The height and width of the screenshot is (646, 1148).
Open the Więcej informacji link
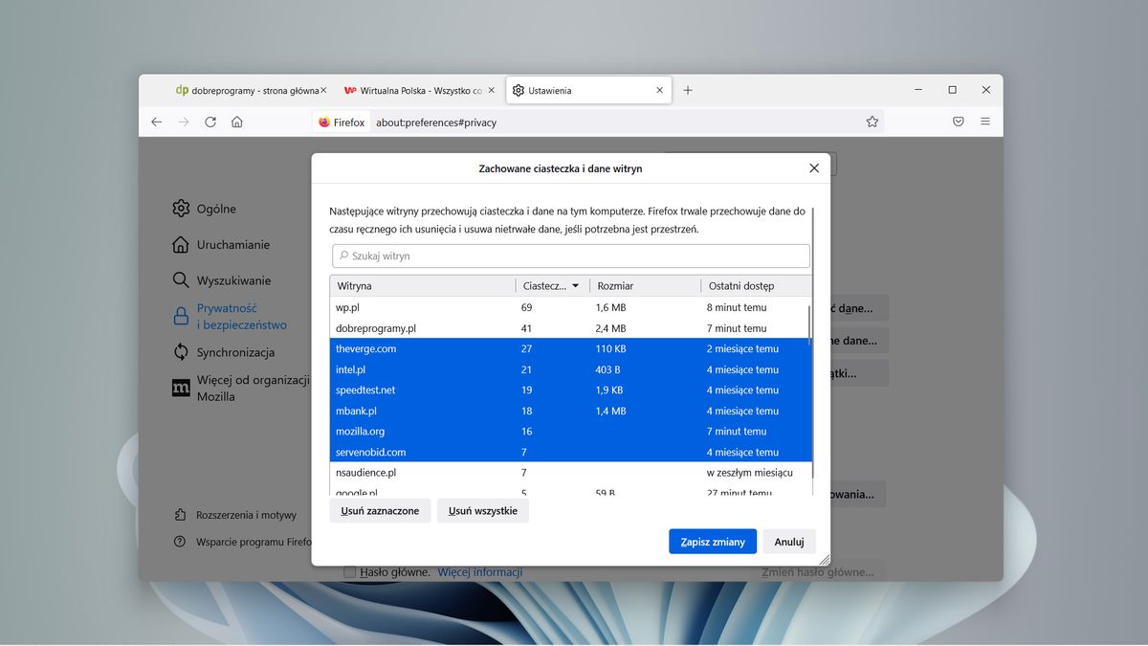tap(479, 571)
